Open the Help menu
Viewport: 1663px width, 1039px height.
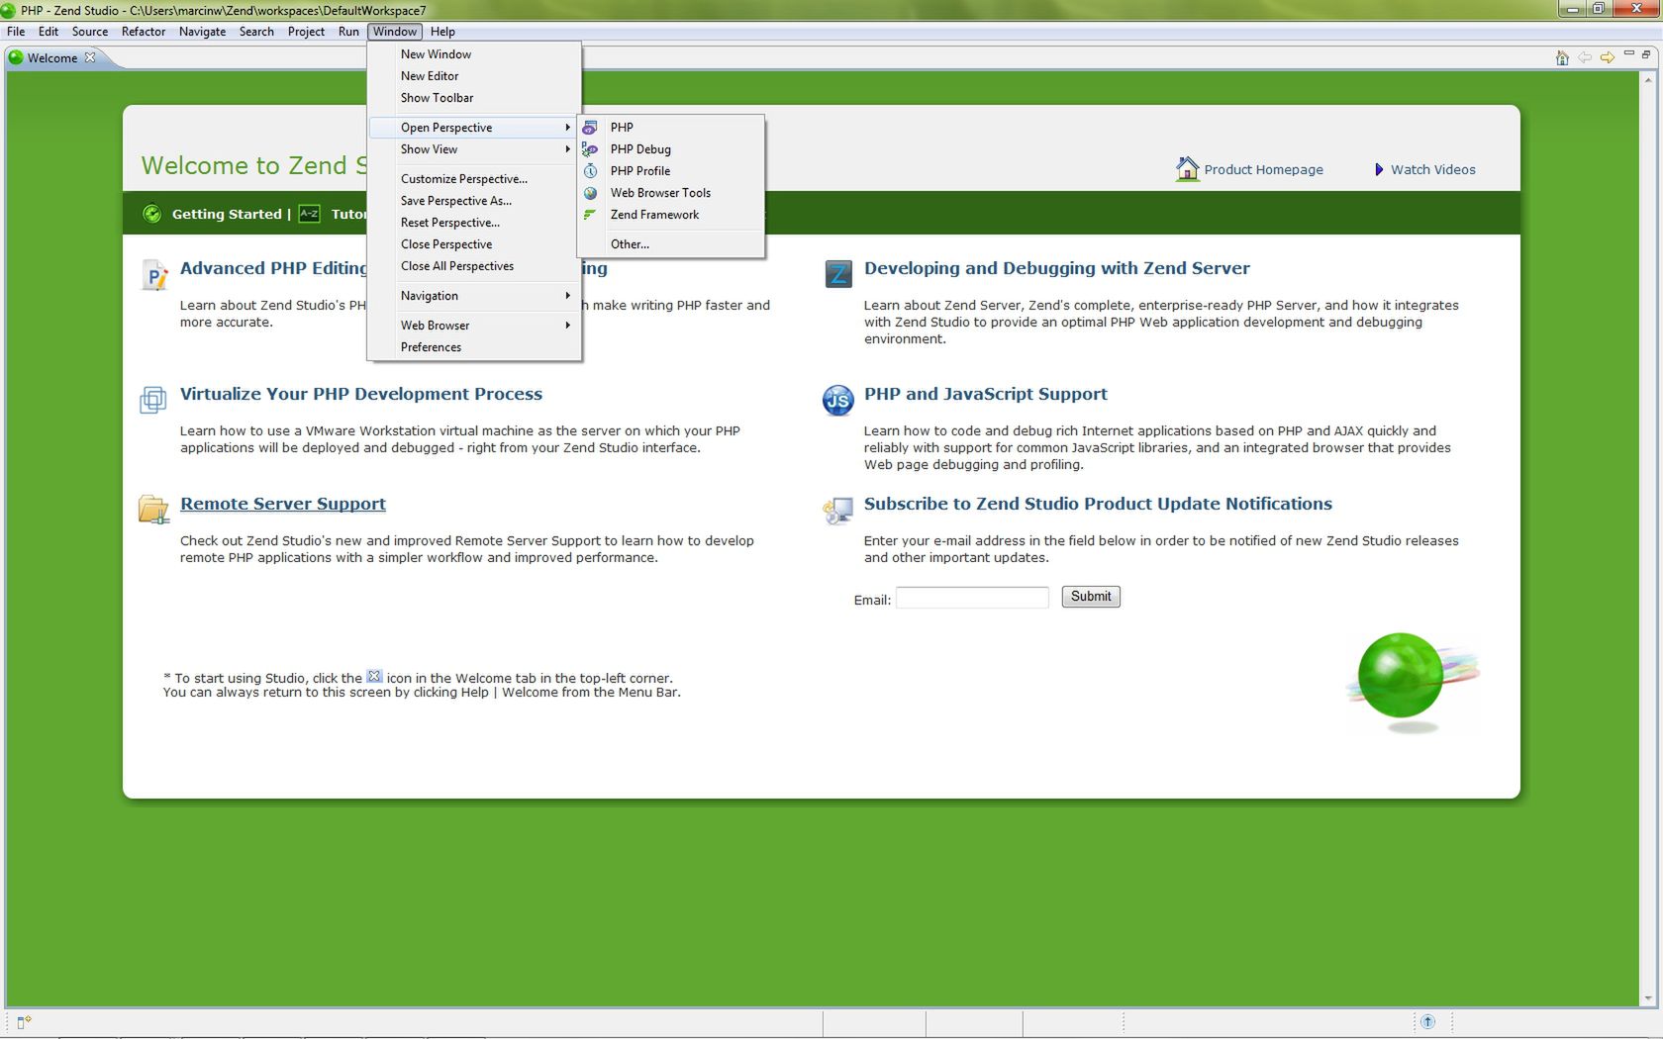click(442, 32)
